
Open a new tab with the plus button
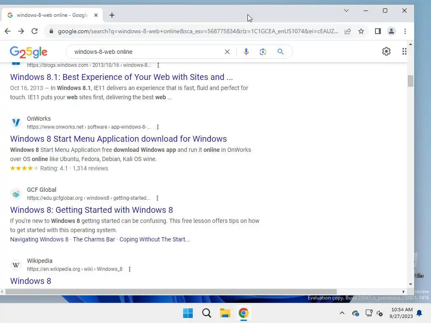pos(112,15)
